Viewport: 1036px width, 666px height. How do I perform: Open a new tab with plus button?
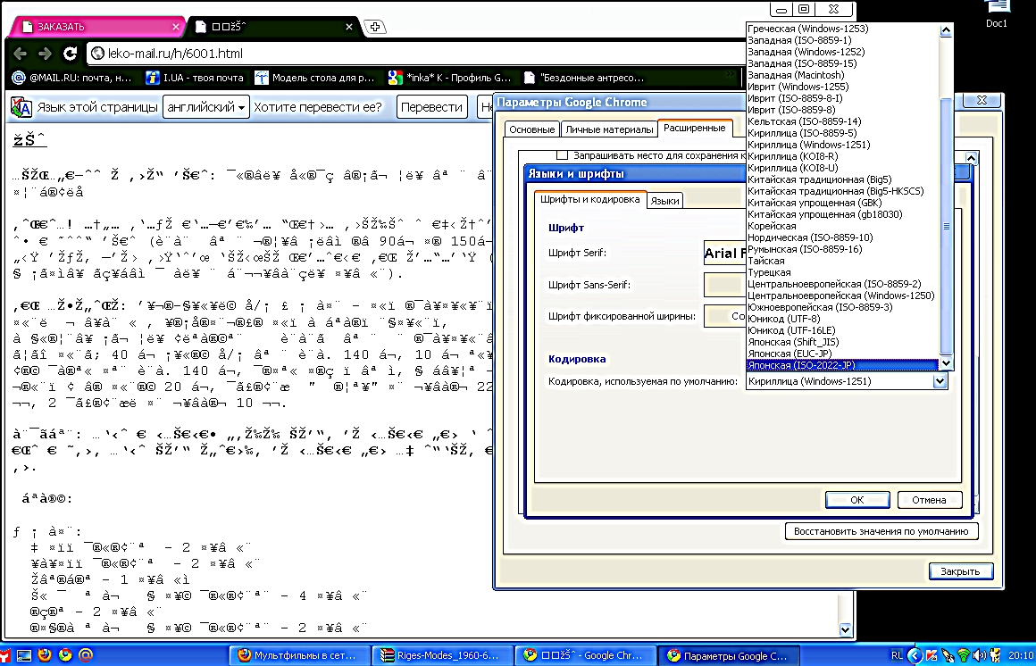(376, 27)
